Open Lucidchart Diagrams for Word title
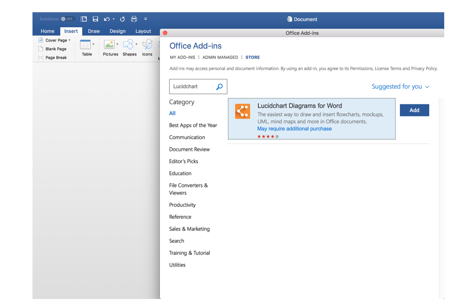Viewport: 469px width, 307px height. click(300, 106)
